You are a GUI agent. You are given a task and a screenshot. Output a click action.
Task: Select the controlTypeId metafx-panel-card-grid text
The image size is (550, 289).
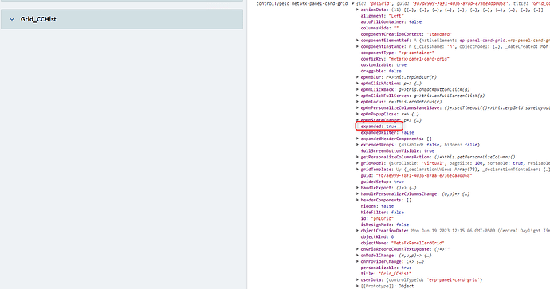click(x=302, y=3)
